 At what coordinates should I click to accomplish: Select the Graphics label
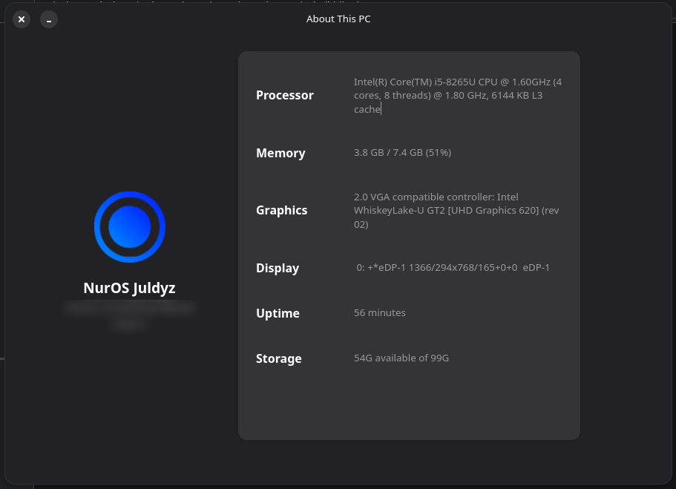(281, 210)
